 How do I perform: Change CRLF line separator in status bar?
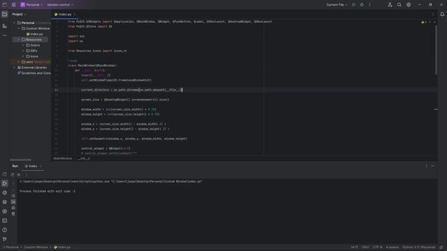(x=365, y=248)
